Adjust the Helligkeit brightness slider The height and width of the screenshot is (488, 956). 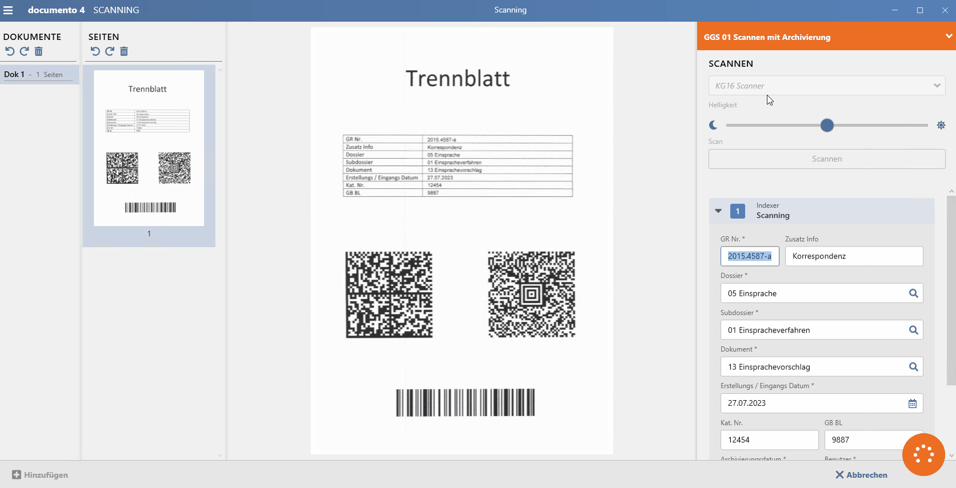click(827, 125)
